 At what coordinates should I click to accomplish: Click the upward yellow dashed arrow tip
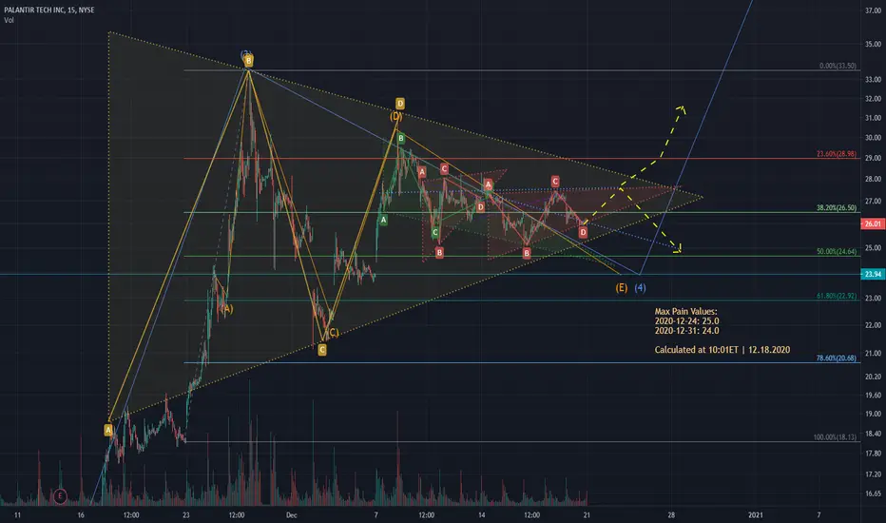(x=682, y=108)
